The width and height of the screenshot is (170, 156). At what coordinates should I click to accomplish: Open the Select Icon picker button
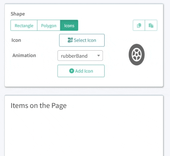[x=82, y=40]
